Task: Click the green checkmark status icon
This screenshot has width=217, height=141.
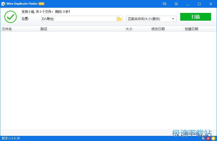Action: pos(11,17)
